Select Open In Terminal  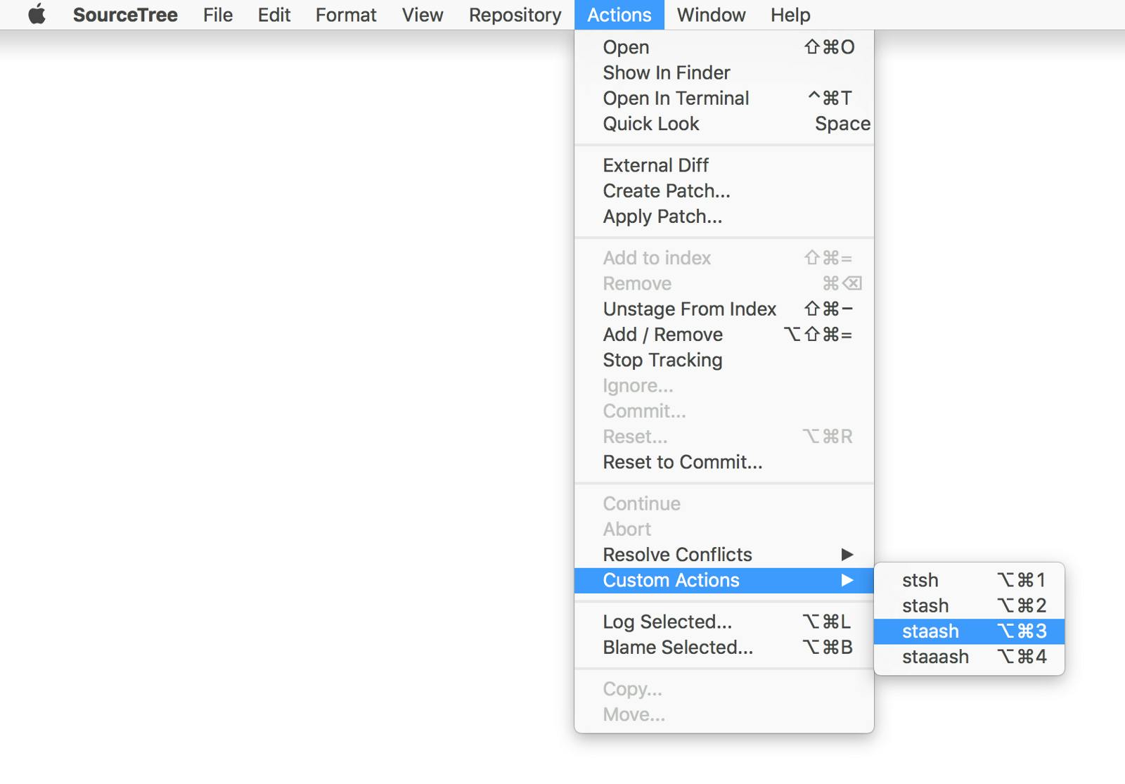point(676,98)
